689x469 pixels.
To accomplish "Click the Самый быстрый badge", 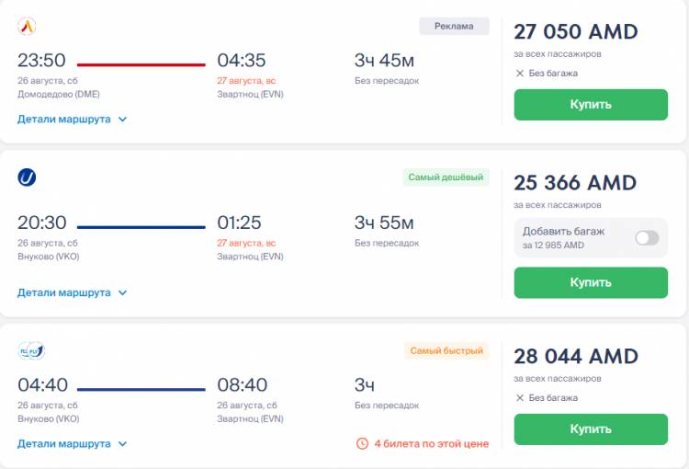I will 446,350.
